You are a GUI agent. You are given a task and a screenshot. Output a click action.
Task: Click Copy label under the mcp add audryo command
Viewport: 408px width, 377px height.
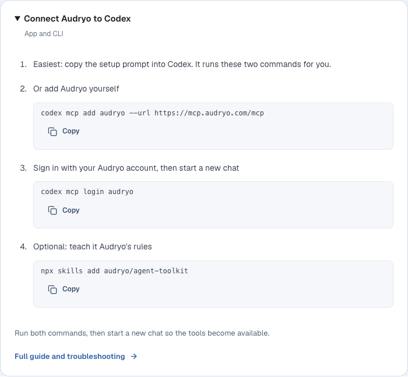[x=71, y=131]
